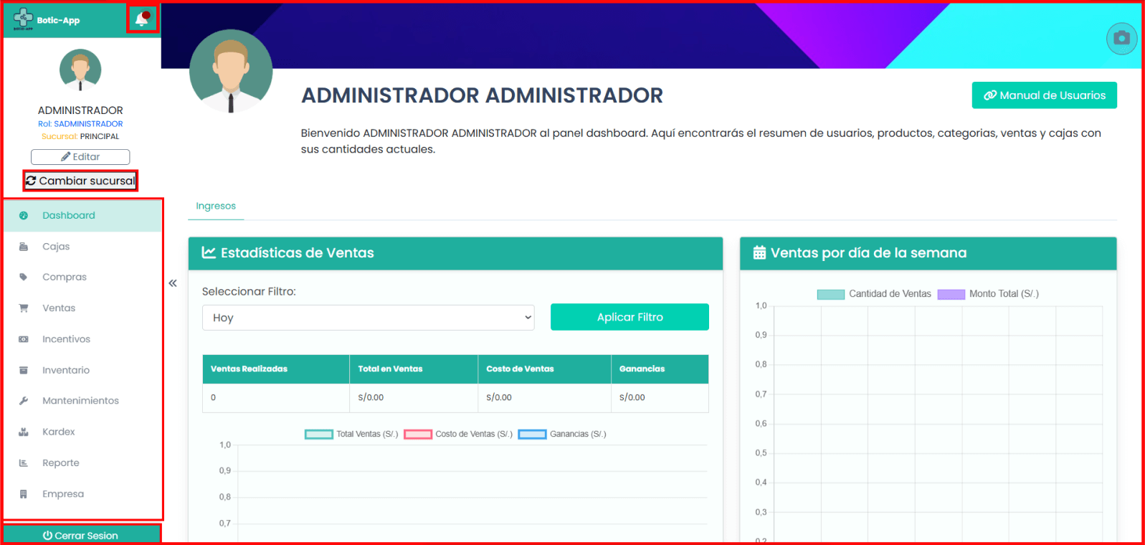Open Cajas from the sidebar
This screenshot has height=545, width=1145.
(x=56, y=247)
